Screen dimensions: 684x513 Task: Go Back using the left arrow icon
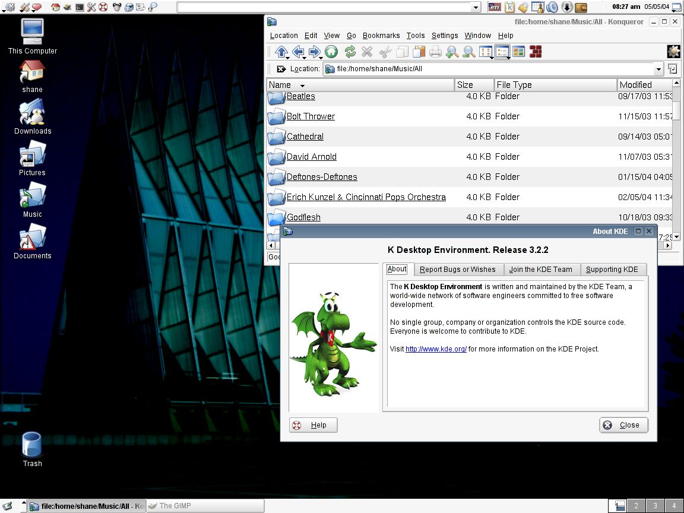click(299, 52)
